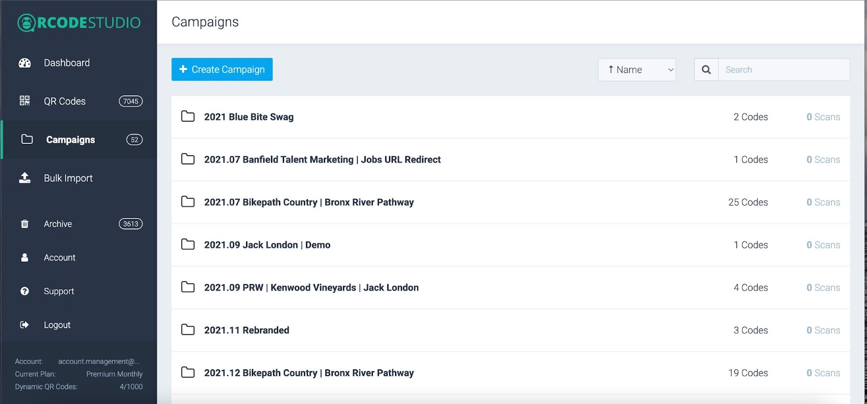Click the Support question mark icon

tap(25, 291)
